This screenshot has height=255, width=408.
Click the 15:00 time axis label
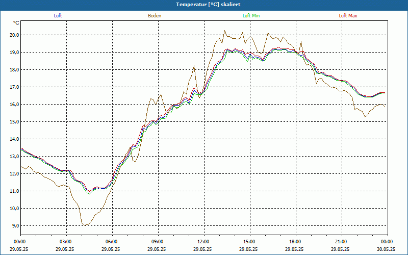250,242
